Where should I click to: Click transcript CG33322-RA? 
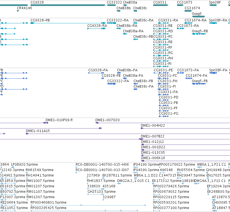[x=111, y=23]
